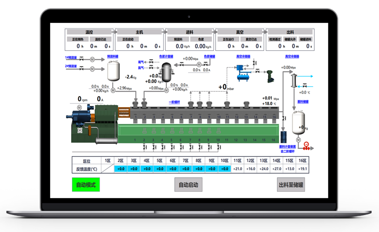Click the 自动启动 button
379x232 pixels.
[x=188, y=185]
